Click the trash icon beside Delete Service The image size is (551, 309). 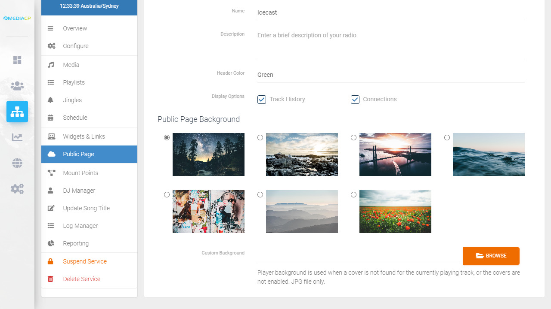tap(50, 279)
